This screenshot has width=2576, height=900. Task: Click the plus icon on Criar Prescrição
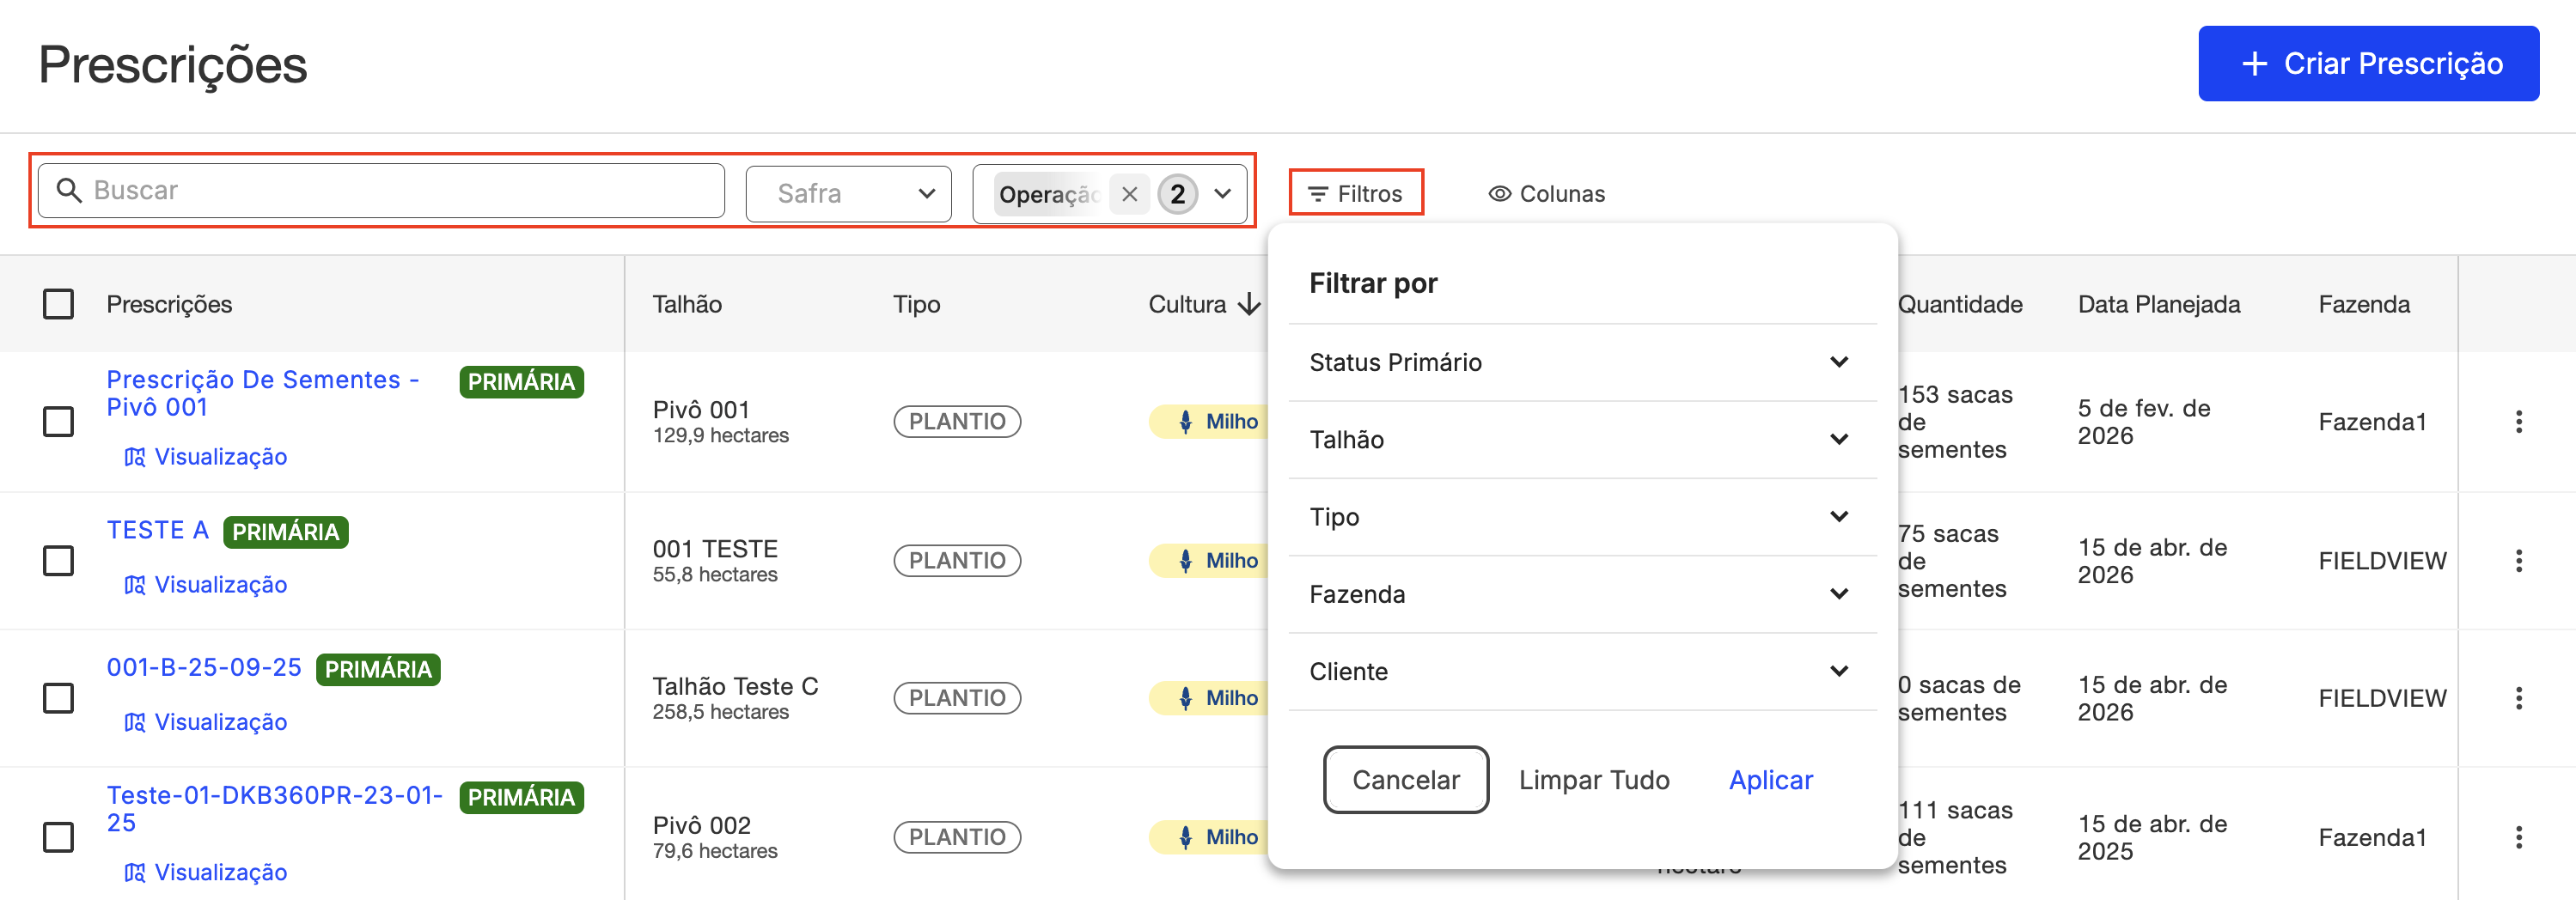[x=2254, y=64]
